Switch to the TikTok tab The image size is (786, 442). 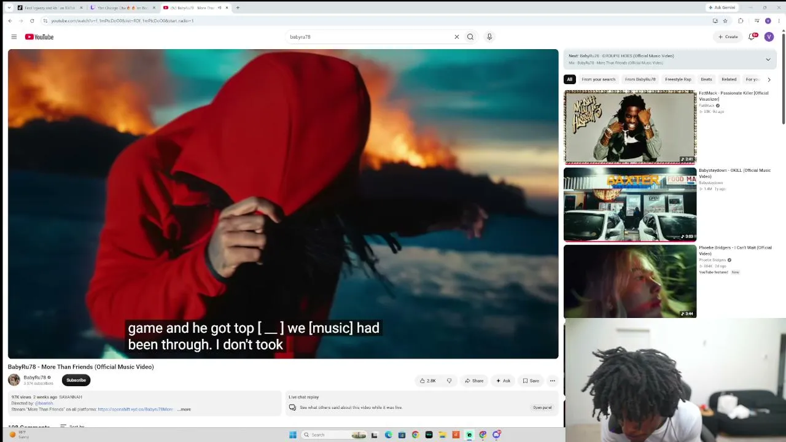[49, 8]
